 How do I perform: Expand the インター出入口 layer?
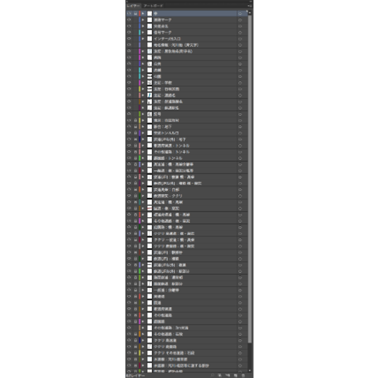pyautogui.click(x=143, y=39)
